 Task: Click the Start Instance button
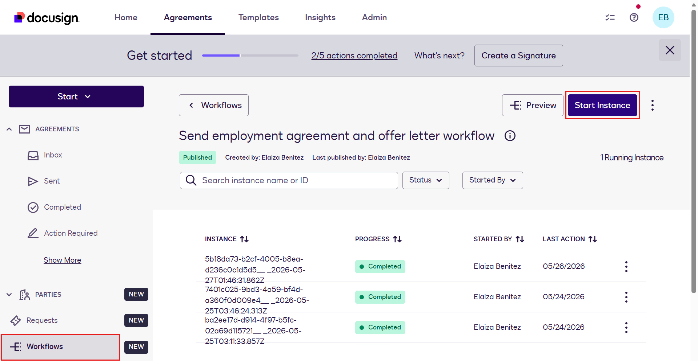[x=602, y=105]
